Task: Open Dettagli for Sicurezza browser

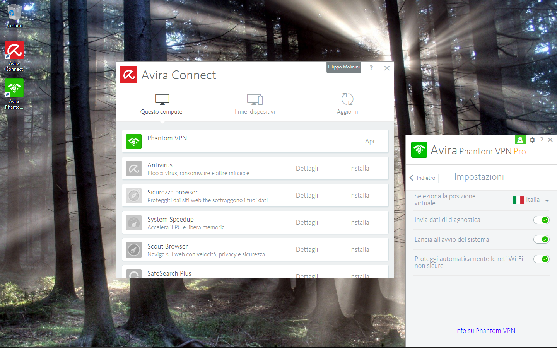Action: (307, 196)
